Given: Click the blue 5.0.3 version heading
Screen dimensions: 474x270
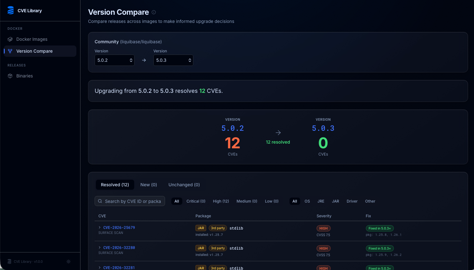Looking at the screenshot, I should tap(323, 128).
